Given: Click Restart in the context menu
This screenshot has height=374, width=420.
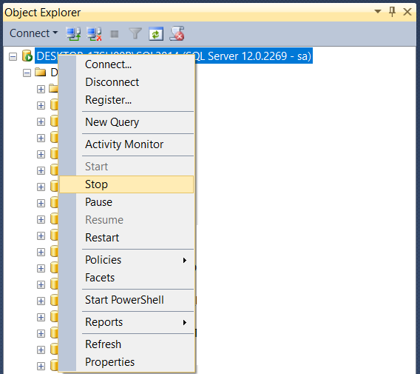Looking at the screenshot, I should [126, 238].
